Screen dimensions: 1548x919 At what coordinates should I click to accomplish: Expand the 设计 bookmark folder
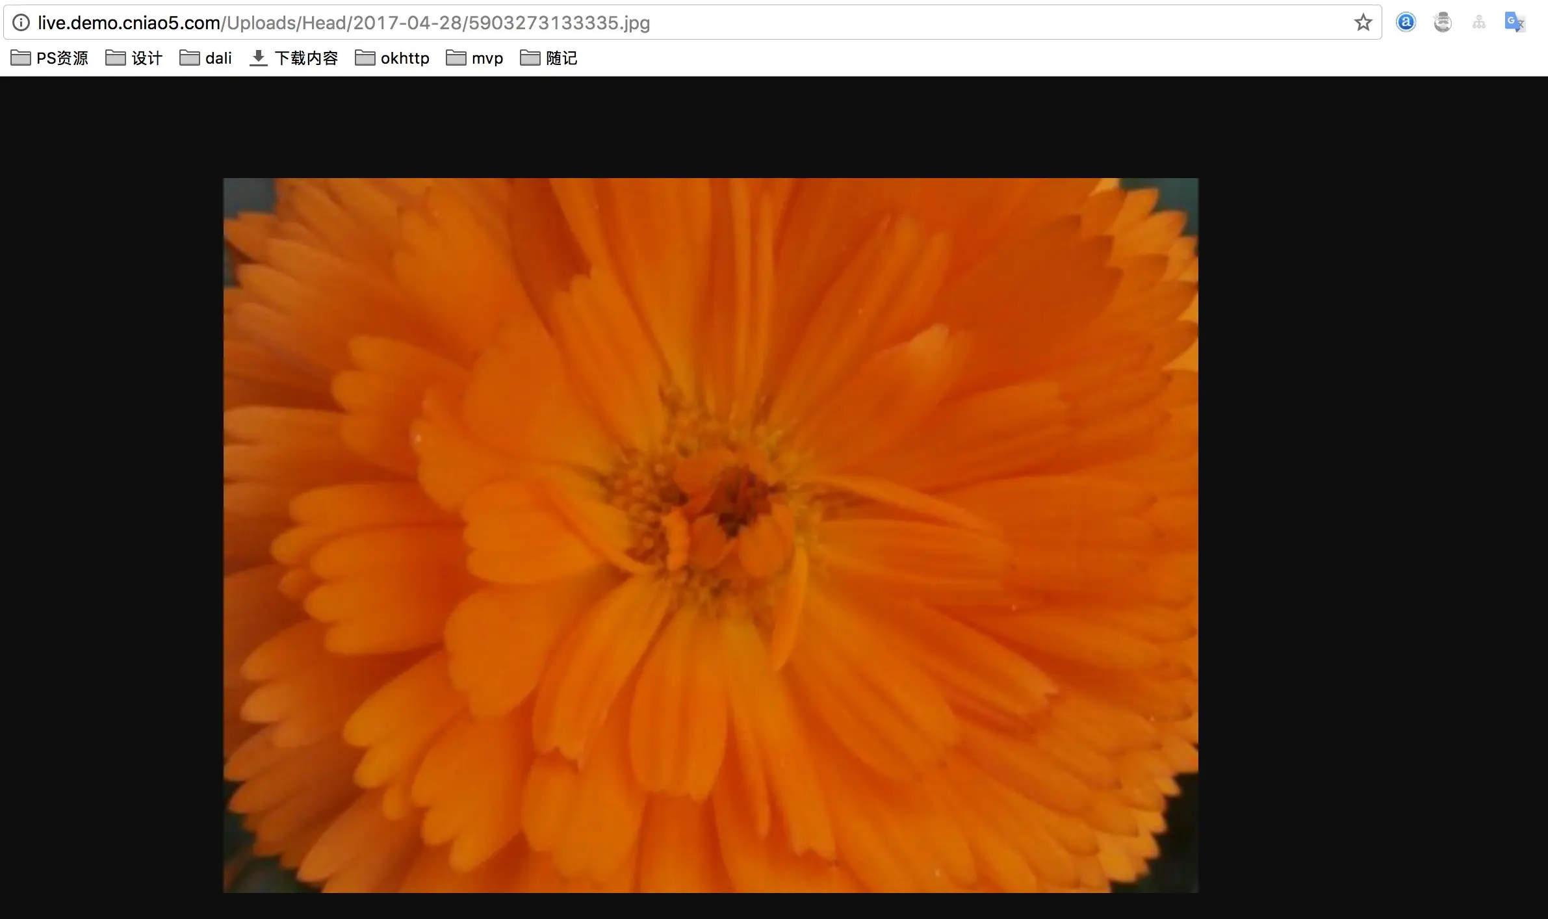134,58
